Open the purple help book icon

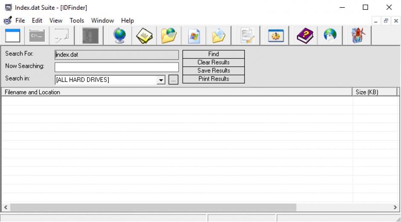pyautogui.click(x=305, y=35)
